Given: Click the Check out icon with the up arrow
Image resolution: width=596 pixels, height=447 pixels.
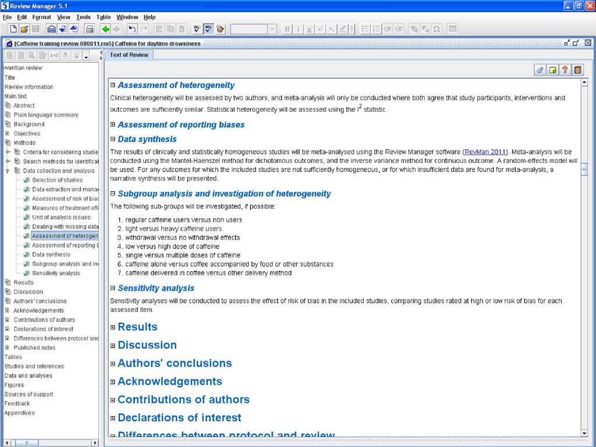Looking at the screenshot, I should pyautogui.click(x=74, y=29).
